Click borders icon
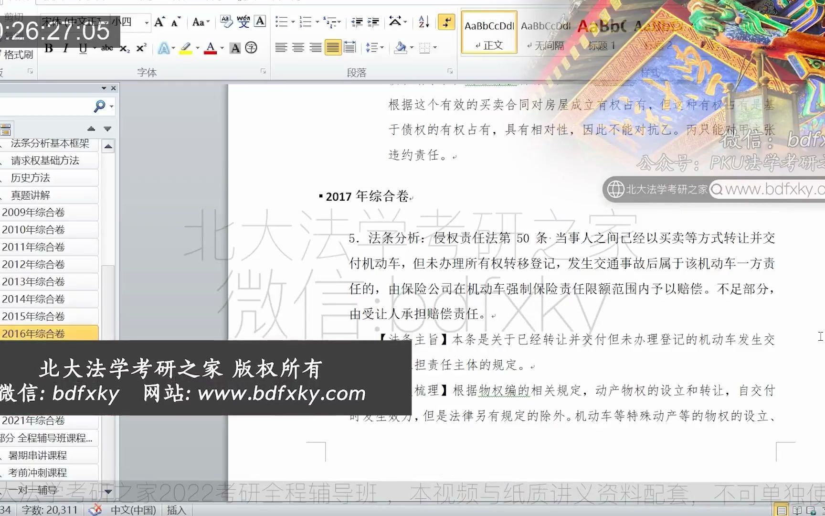This screenshot has height=516, width=825. pyautogui.click(x=424, y=47)
